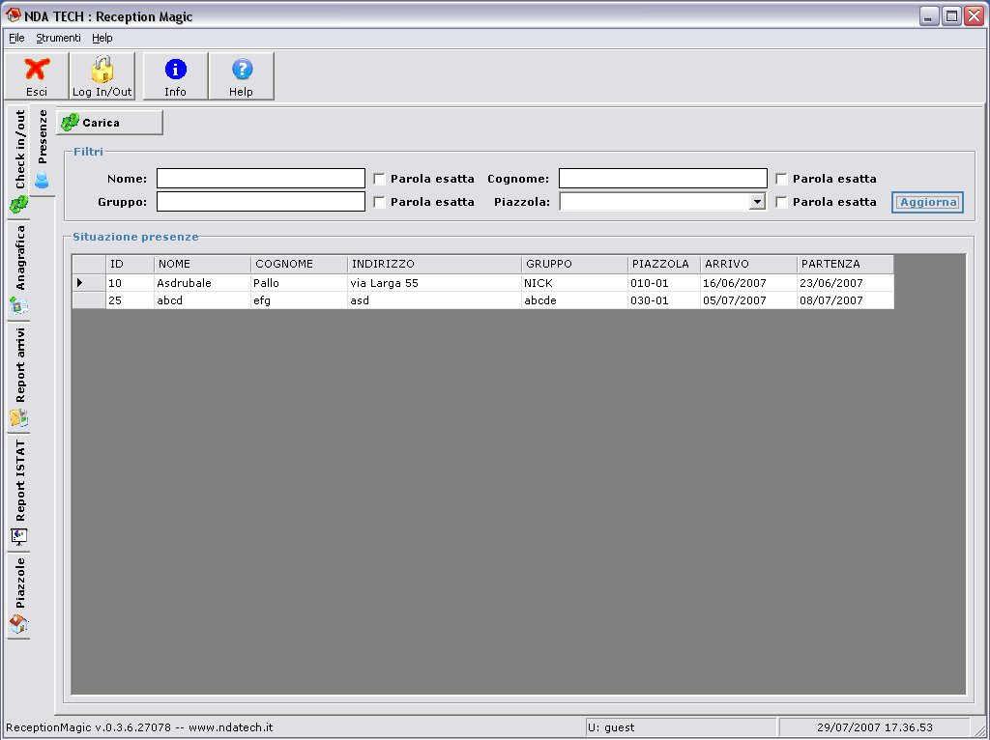Switch to the Report arrivi tab
Screen dimensions: 990x740
coord(19,377)
